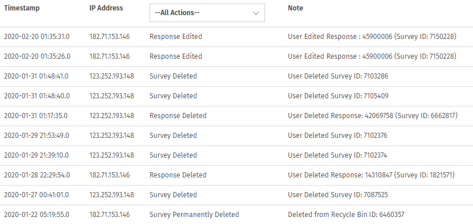Viewport: 473px width, 224px height.
Task: Click note User Deleted Survey ID: 7102374
Action: (338, 156)
